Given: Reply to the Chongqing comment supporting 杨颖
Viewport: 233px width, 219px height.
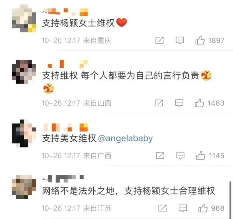Looking at the screenshot, I should [x=180, y=40].
